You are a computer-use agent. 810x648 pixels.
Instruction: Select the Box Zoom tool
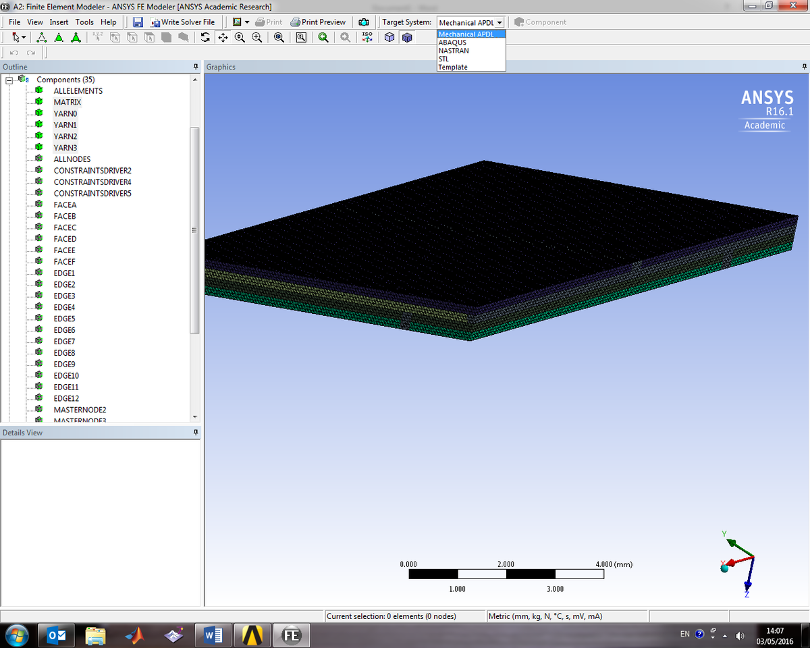pos(301,37)
